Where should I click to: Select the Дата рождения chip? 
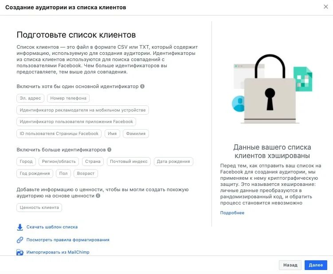(173, 162)
